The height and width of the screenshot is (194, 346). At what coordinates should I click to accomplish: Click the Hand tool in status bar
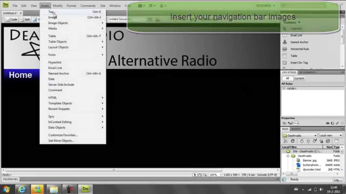[x=200, y=175]
